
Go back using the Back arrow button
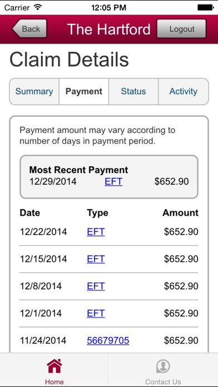[29, 28]
